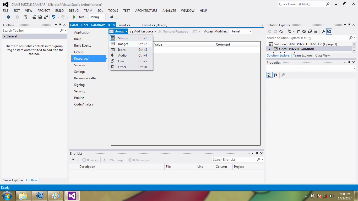358x201 pixels.
Task: Open the ARCHITECTURE menu
Action: click(x=146, y=11)
